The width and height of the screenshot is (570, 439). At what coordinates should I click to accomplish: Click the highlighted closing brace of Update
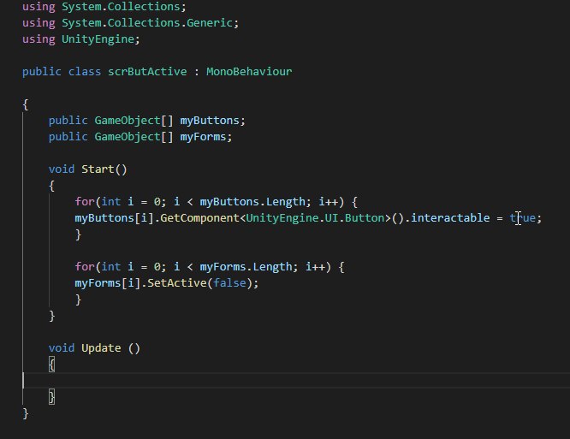tap(51, 397)
